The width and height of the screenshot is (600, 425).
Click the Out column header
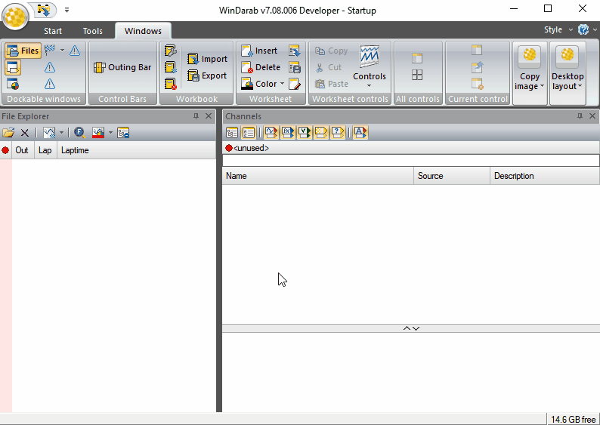(22, 150)
